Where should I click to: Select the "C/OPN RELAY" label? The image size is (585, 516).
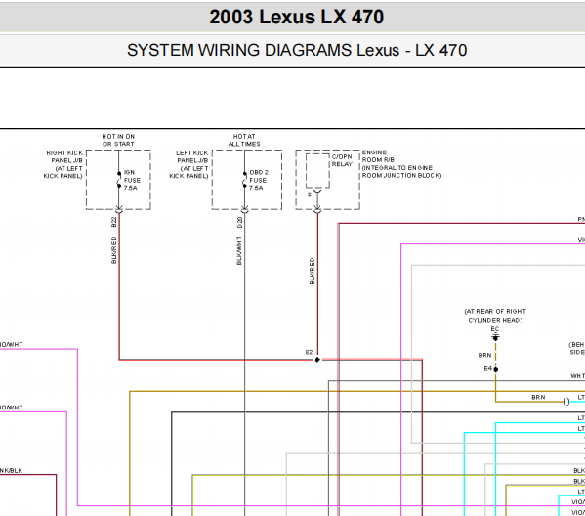click(342, 160)
